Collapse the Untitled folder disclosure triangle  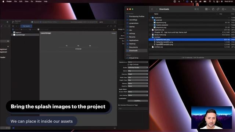tap(151, 37)
